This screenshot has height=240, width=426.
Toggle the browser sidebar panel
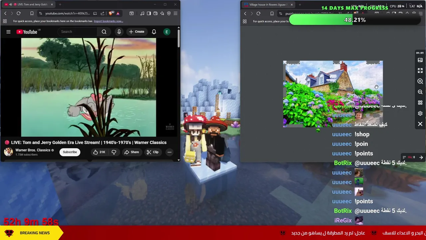(149, 13)
